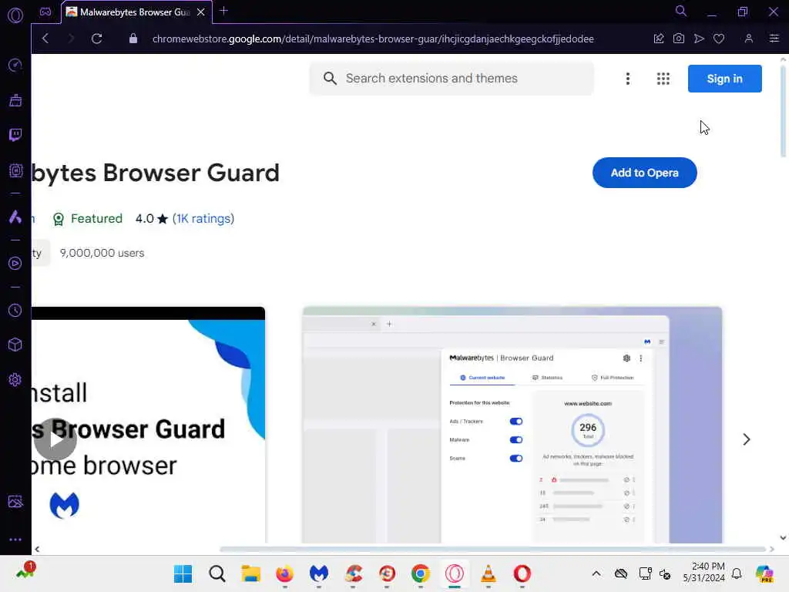Click Sign in button
The height and width of the screenshot is (592, 789).
pos(724,79)
